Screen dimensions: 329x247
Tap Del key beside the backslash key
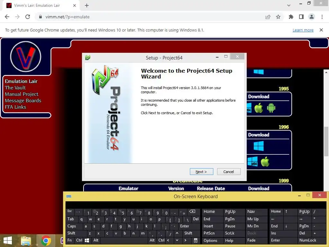click(x=196, y=219)
